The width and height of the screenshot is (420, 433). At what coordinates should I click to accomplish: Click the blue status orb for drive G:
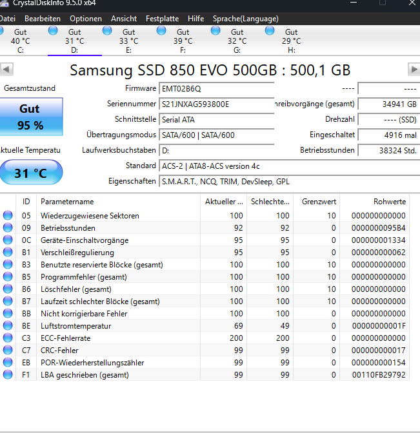(x=215, y=30)
